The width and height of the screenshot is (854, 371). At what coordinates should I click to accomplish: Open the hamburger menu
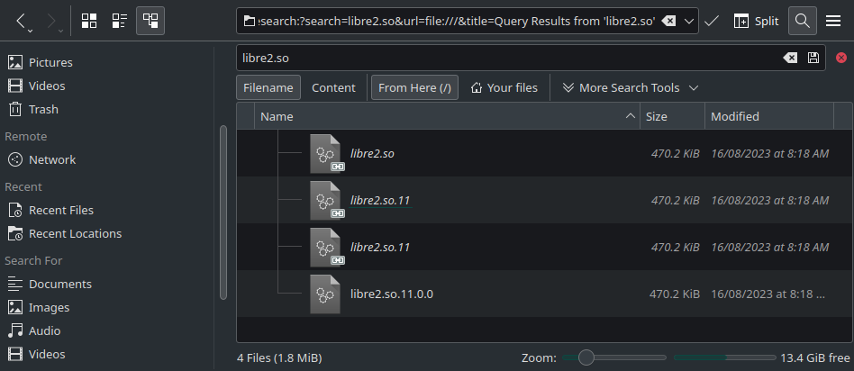tap(833, 22)
